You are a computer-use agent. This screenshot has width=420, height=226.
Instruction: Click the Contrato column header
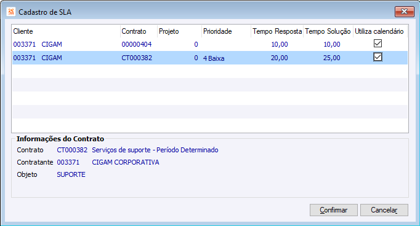(139, 31)
